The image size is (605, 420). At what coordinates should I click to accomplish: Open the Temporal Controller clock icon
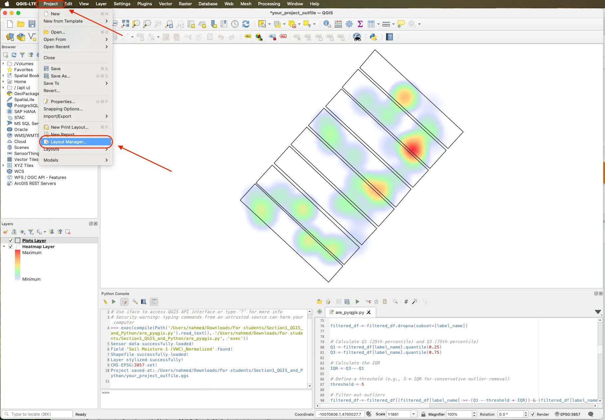click(235, 24)
